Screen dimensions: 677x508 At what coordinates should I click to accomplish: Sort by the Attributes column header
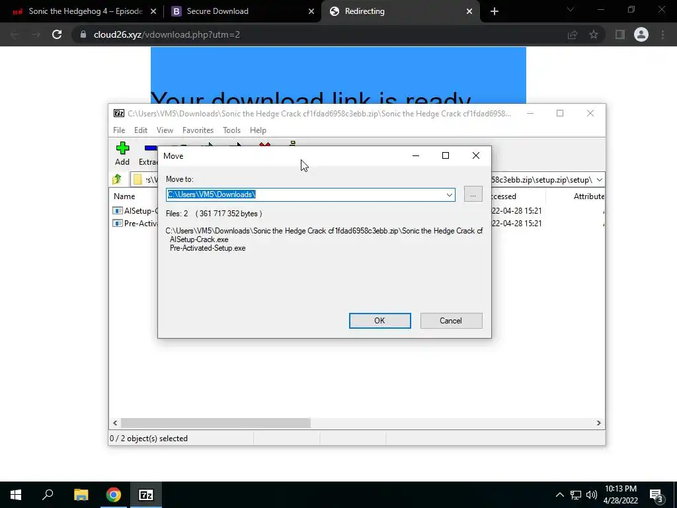tap(588, 196)
